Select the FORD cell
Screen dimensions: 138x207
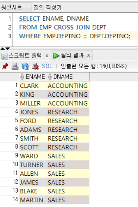tap(33, 121)
